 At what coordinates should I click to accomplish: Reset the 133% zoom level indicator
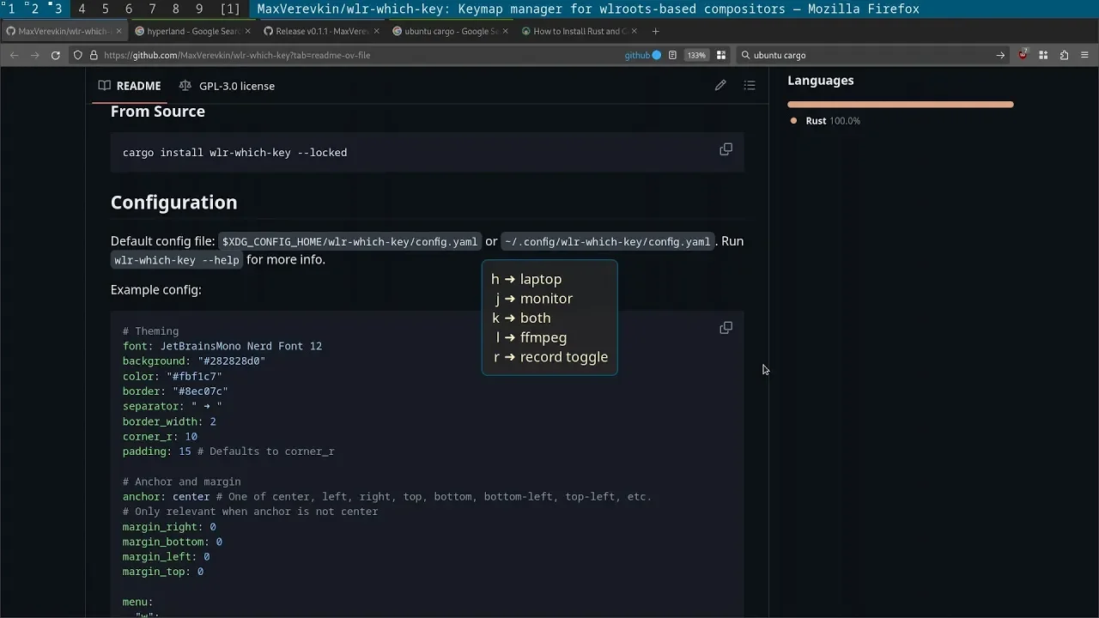pyautogui.click(x=696, y=55)
